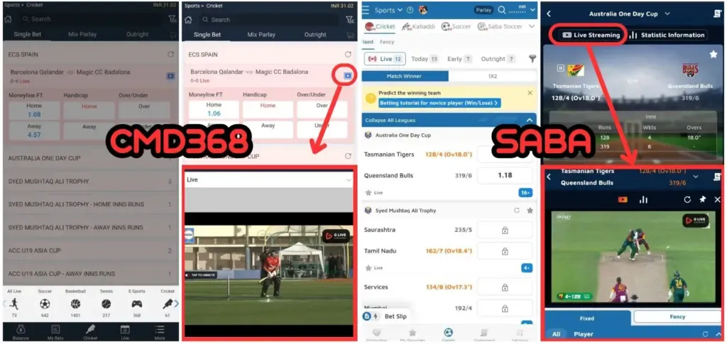Screen dimensions: 727x344
Task: Select Fixed below the SABA stream video
Action: coord(587,318)
